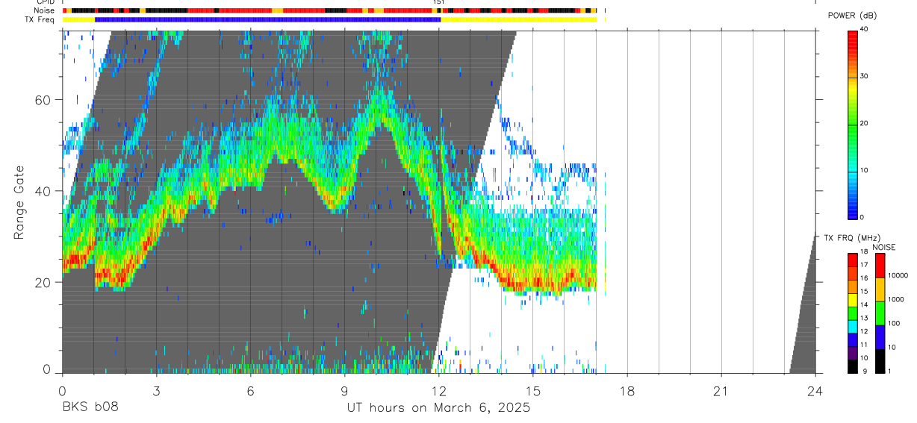Select the 'NOISE' legend title
The height and width of the screenshot is (423, 917).
click(883, 247)
